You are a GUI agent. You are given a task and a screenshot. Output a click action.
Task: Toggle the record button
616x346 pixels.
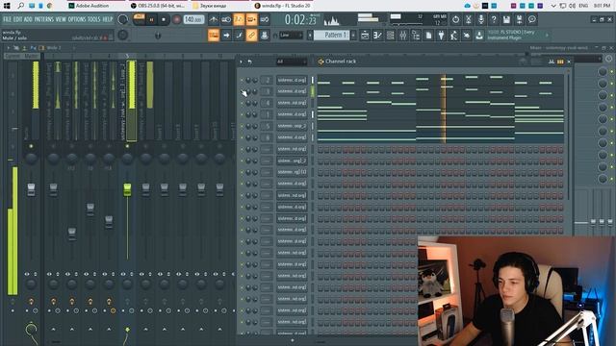pyautogui.click(x=176, y=19)
